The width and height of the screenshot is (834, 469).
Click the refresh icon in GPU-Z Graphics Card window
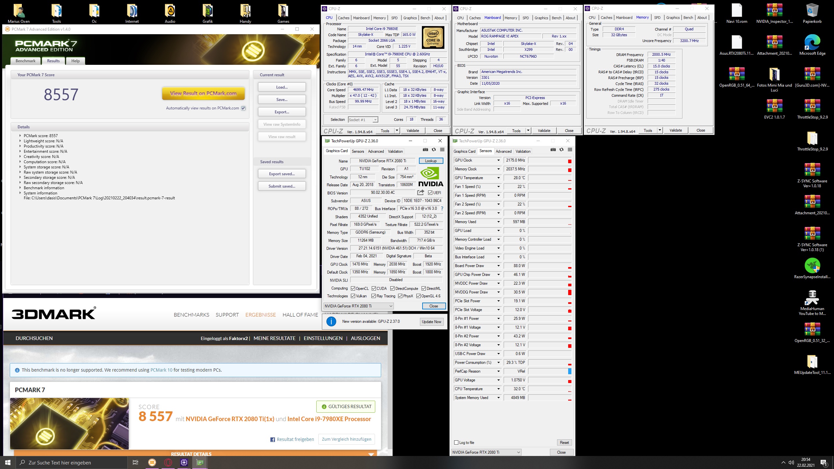(434, 149)
